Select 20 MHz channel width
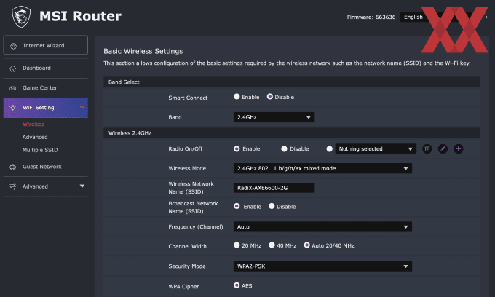This screenshot has height=297, width=495. 237,245
